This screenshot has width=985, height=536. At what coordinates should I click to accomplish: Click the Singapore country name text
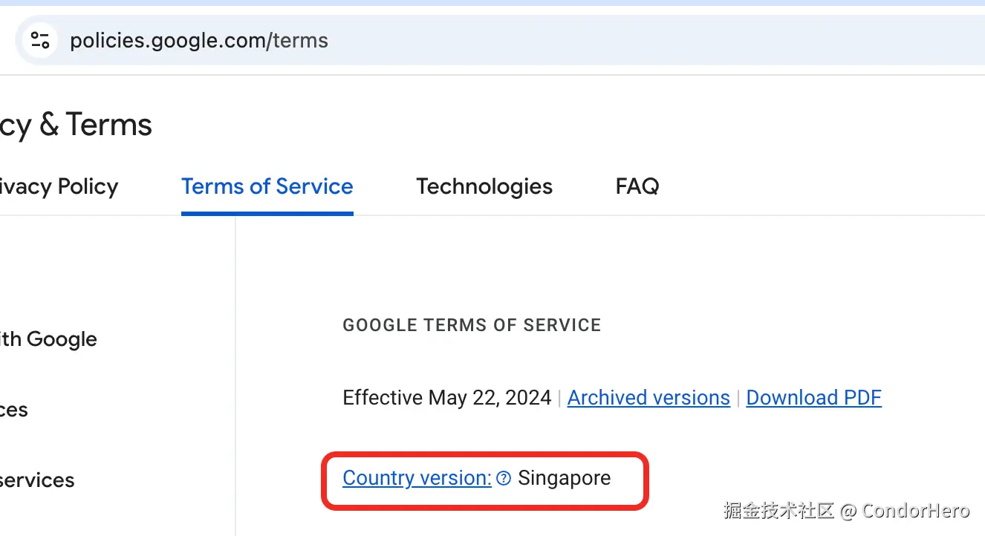pyautogui.click(x=565, y=478)
